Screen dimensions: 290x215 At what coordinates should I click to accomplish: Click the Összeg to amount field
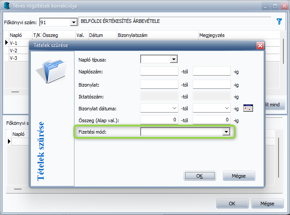(212, 120)
